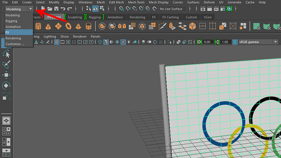
Task: Edit the gamma value field 1.00
Action: pos(225,42)
